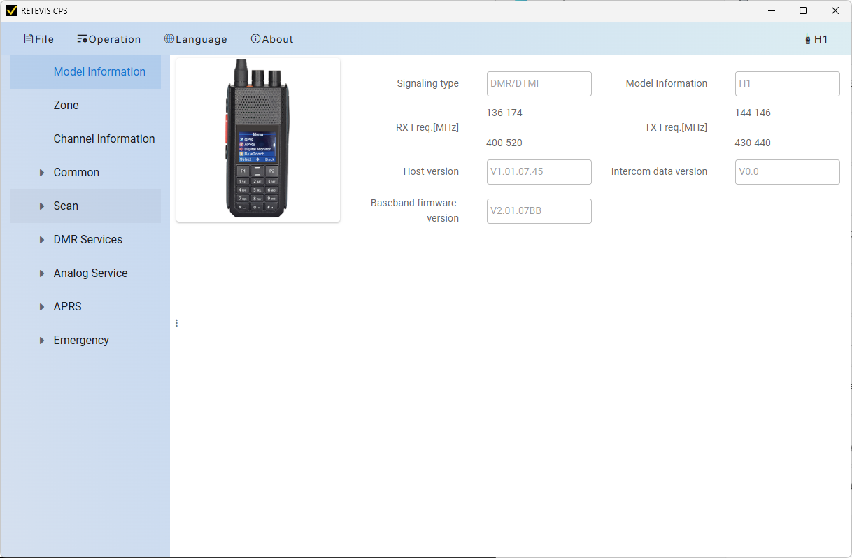
Task: Click the Baseband firmware version field
Action: pyautogui.click(x=539, y=211)
